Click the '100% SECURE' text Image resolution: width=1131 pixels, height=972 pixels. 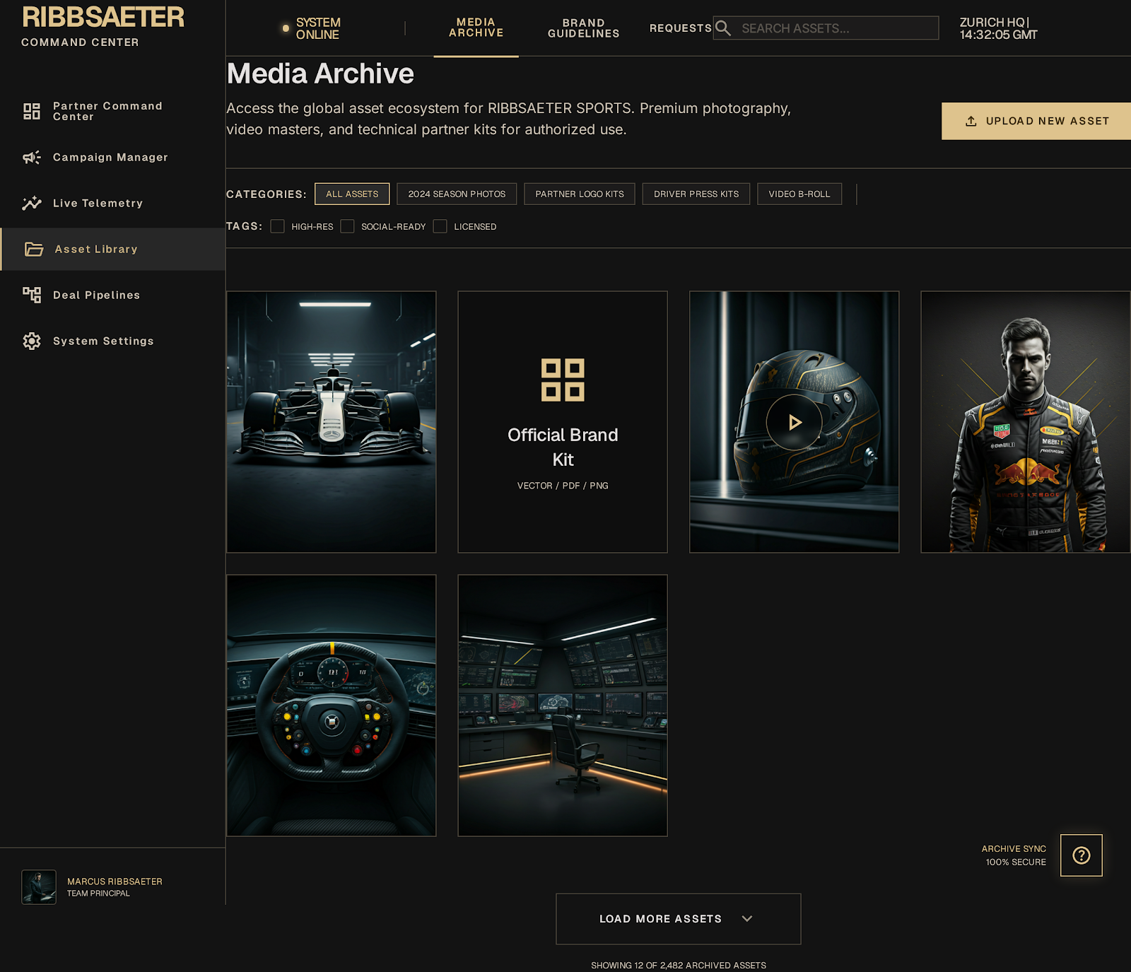tap(1016, 862)
